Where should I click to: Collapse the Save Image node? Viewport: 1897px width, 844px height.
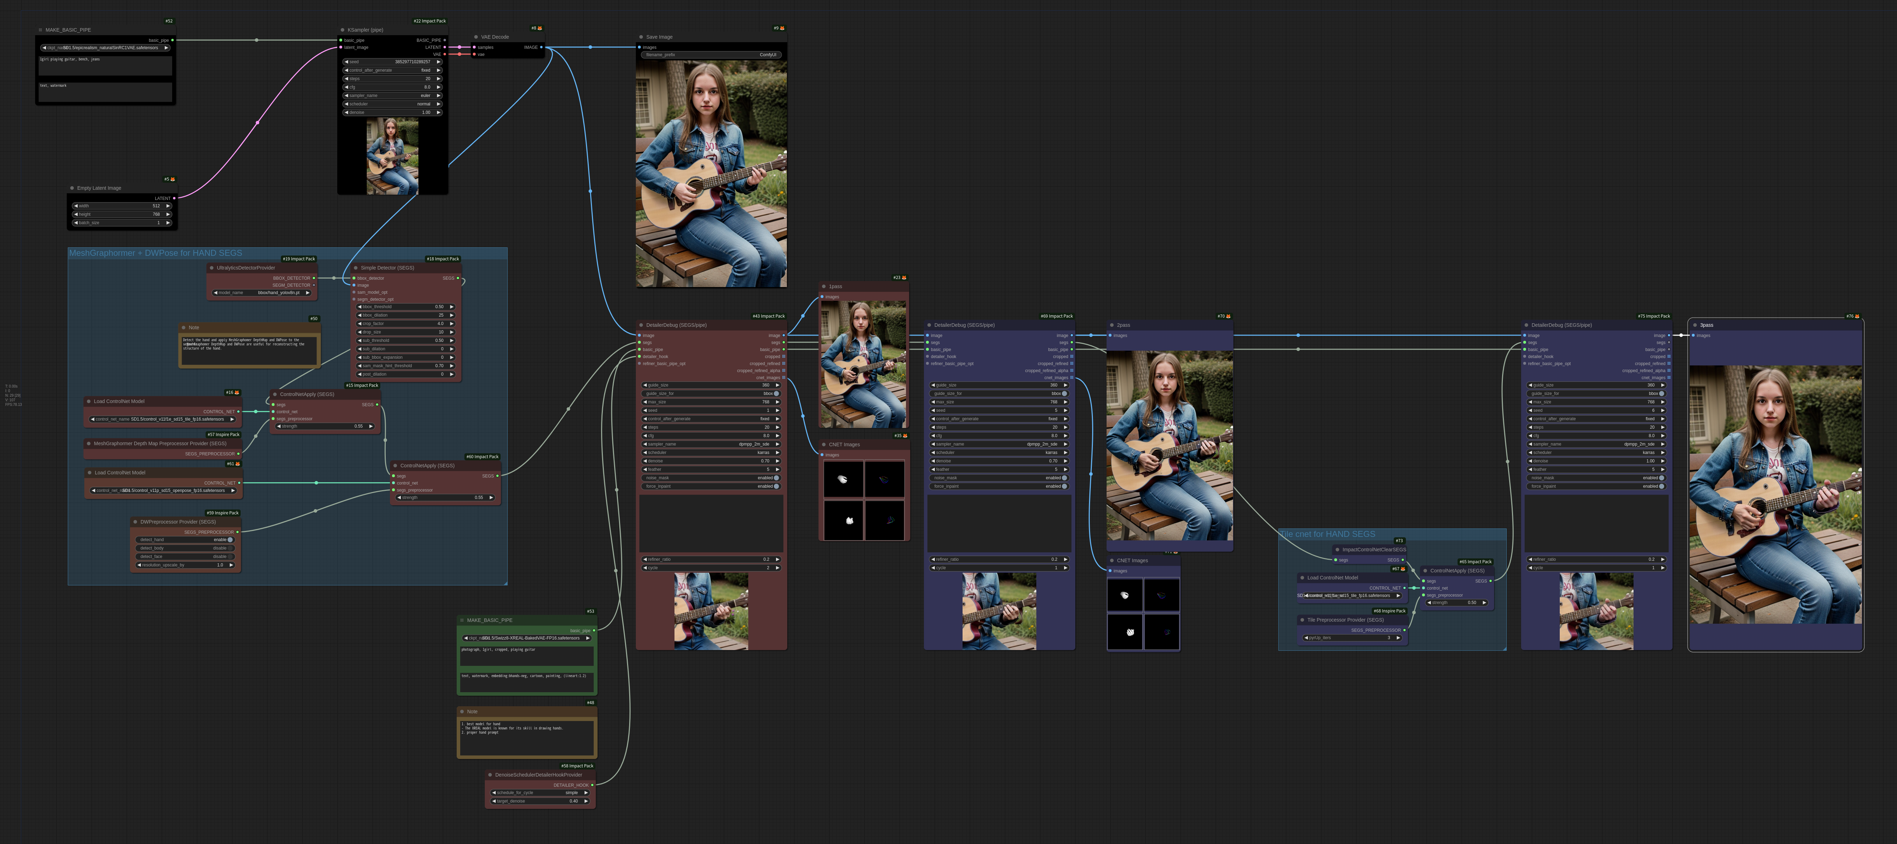coord(641,37)
